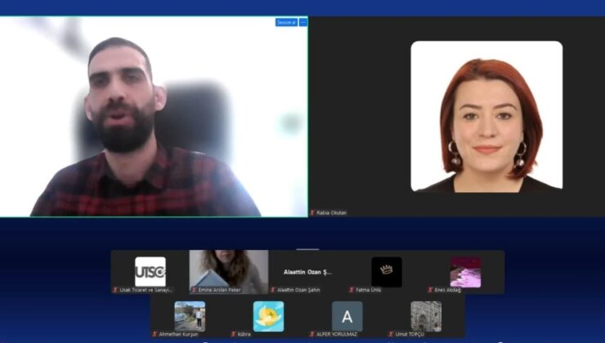Click the UTSO logo participant tile
The width and height of the screenshot is (605, 343).
click(150, 271)
